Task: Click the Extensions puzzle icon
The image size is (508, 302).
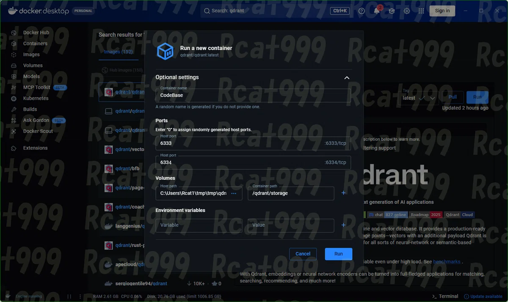Action: click(x=14, y=148)
